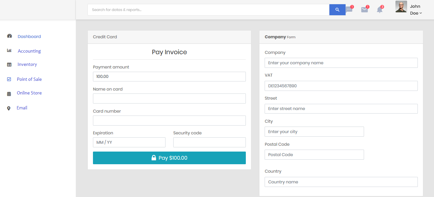Image resolution: width=434 pixels, height=197 pixels.
Task: Open the mail envelope notifications icon
Action: pyautogui.click(x=365, y=9)
